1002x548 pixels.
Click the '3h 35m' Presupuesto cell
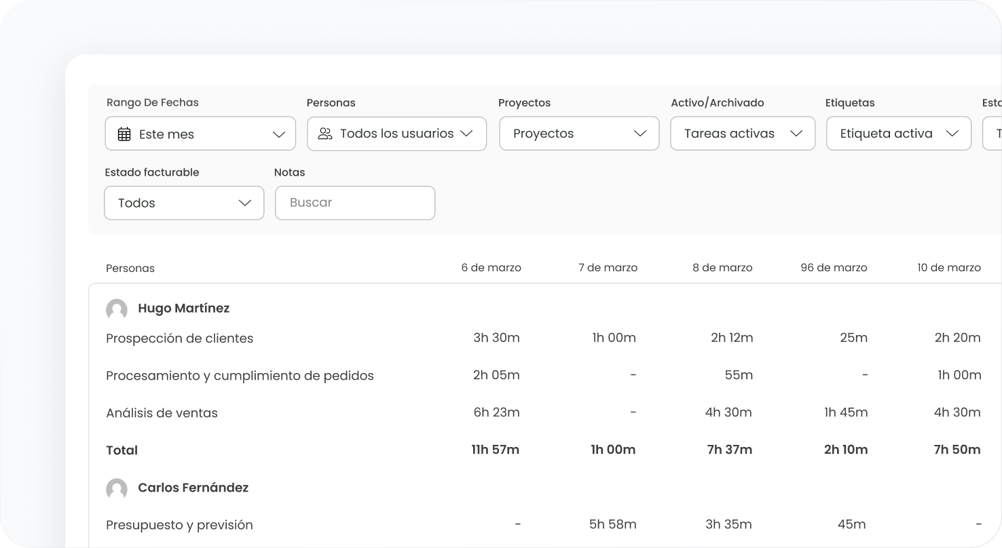728,524
